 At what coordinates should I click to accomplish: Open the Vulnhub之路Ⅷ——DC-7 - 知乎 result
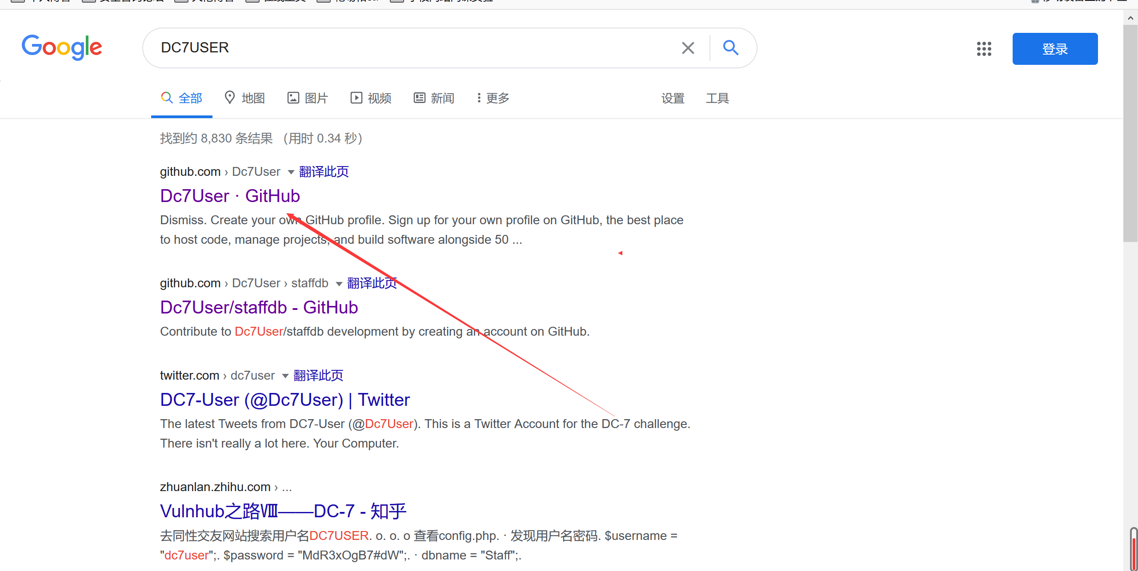[283, 511]
